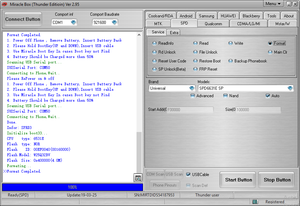Screen dimensions: 300x206
Task: Click the Connect Button
Action: (23, 19)
